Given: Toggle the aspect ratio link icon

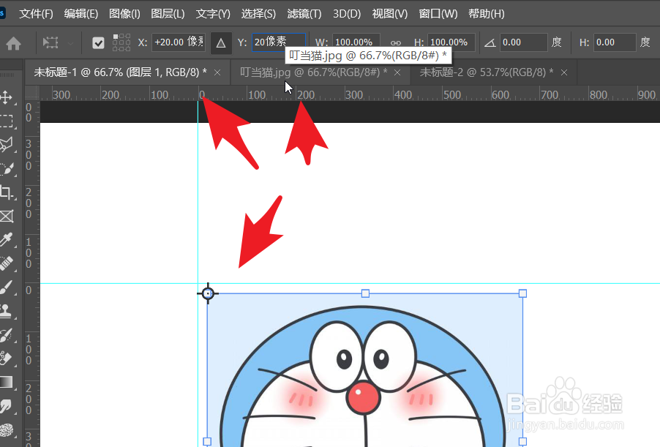Looking at the screenshot, I should [x=395, y=43].
